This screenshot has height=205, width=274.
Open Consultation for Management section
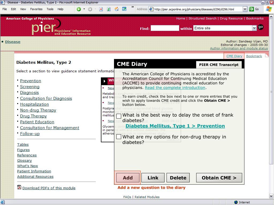point(50,128)
